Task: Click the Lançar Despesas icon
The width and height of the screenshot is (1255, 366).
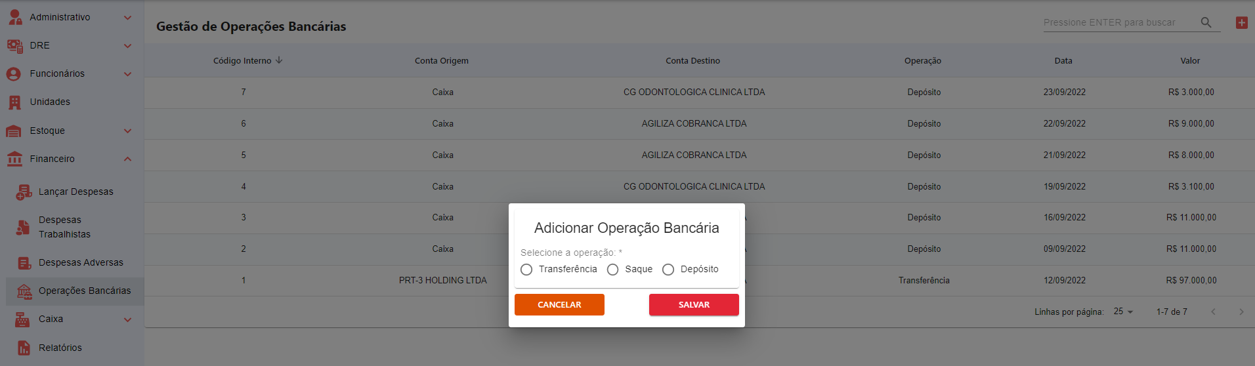Action: pyautogui.click(x=24, y=192)
